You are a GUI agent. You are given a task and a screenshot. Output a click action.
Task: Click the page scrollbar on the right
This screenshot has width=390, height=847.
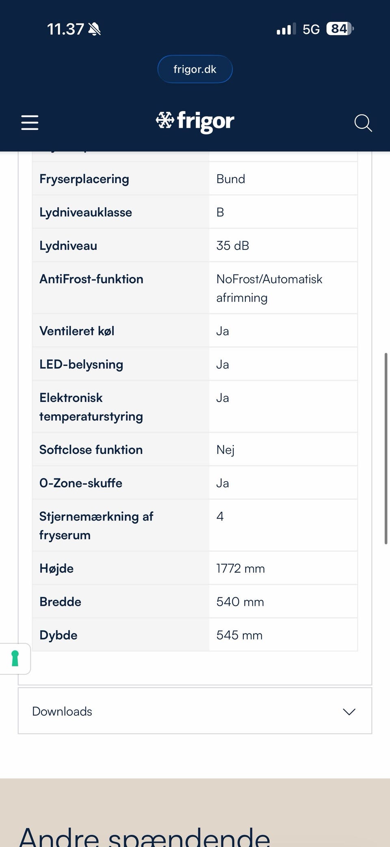[x=386, y=448]
